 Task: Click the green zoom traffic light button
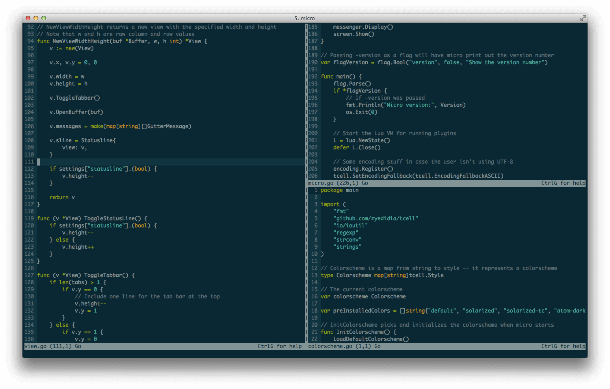click(x=43, y=18)
